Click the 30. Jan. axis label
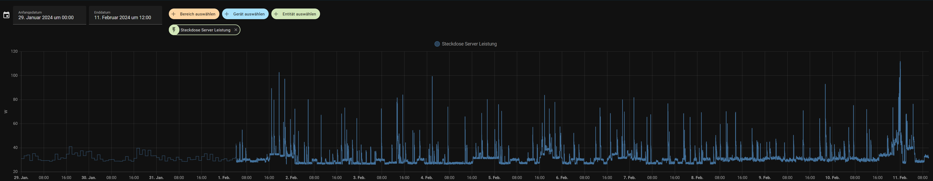933x181 pixels. [x=89, y=178]
